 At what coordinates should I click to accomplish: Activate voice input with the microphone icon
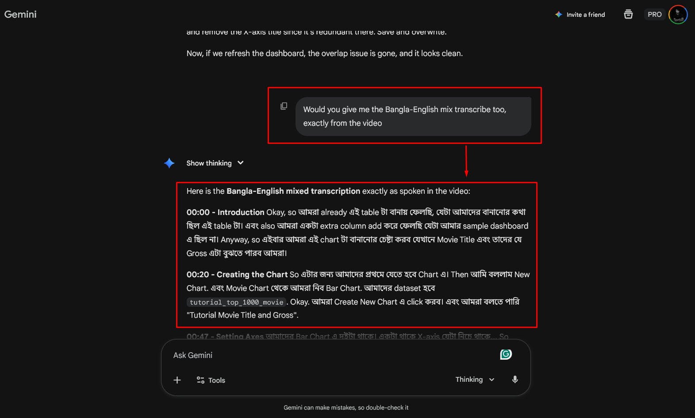coord(515,380)
